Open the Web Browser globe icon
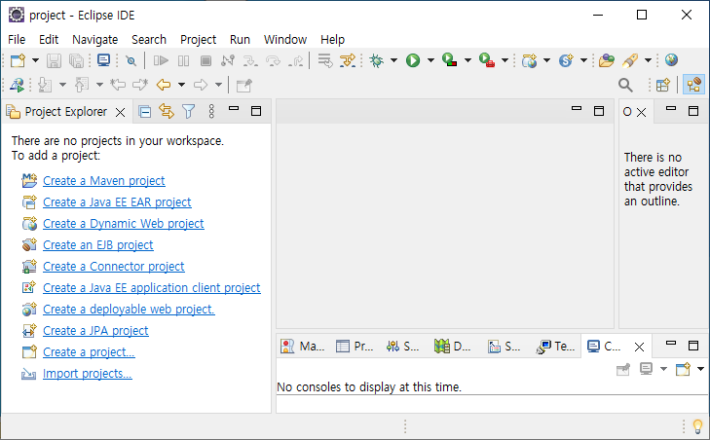Image resolution: width=710 pixels, height=440 pixels. coord(671,59)
